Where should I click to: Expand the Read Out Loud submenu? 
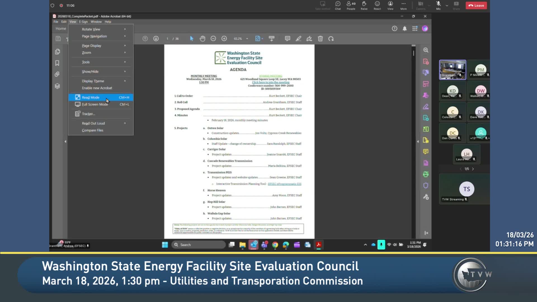(x=93, y=123)
